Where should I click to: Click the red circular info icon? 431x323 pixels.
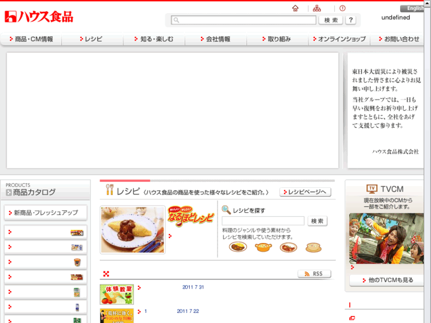pos(342,8)
